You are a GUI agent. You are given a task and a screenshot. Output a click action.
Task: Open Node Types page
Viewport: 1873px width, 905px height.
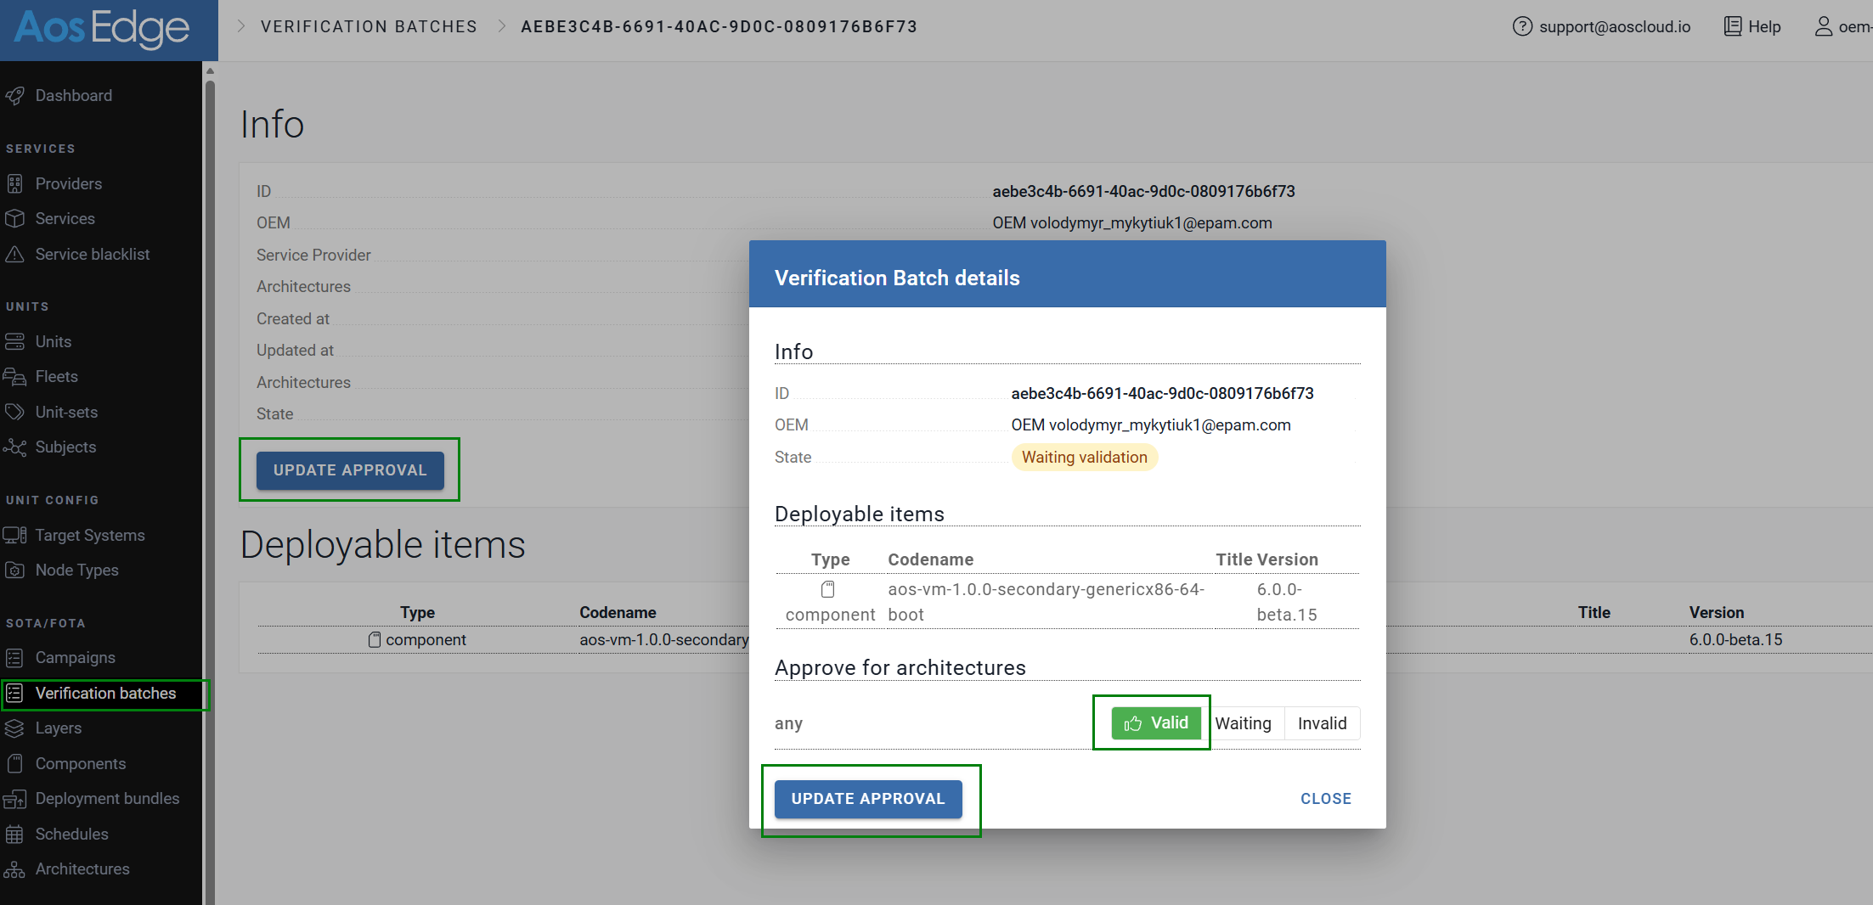point(77,570)
